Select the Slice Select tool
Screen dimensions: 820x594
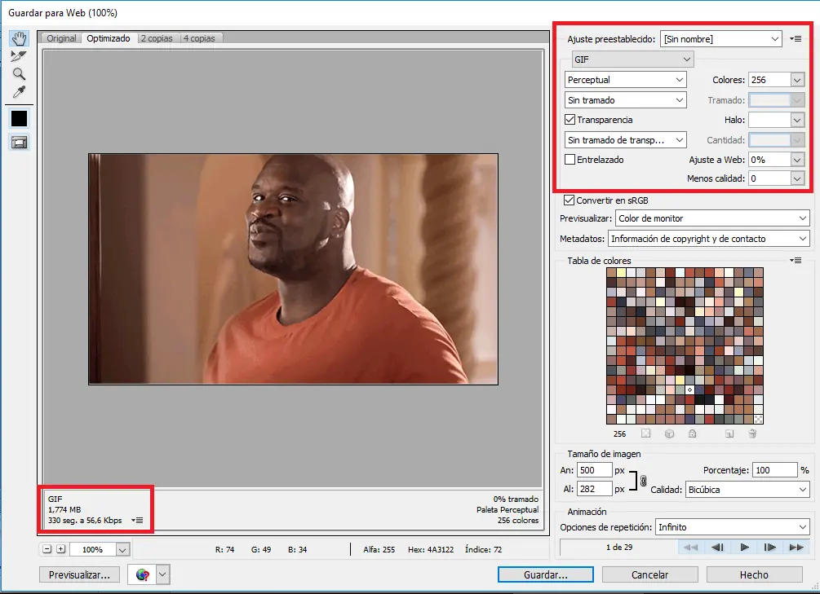[19, 56]
